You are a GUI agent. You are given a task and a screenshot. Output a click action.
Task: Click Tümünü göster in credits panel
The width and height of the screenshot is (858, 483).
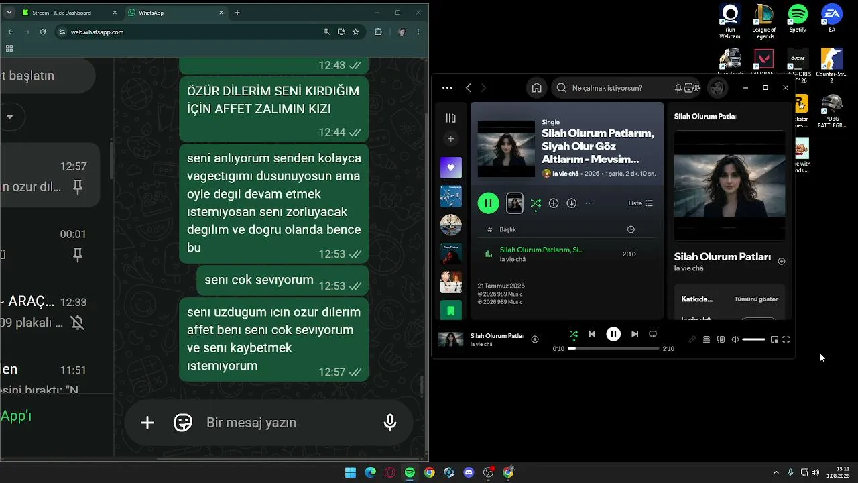pos(756,299)
